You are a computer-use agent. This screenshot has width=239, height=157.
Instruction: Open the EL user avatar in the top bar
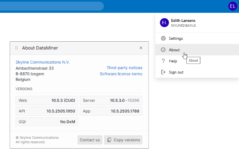233,6
